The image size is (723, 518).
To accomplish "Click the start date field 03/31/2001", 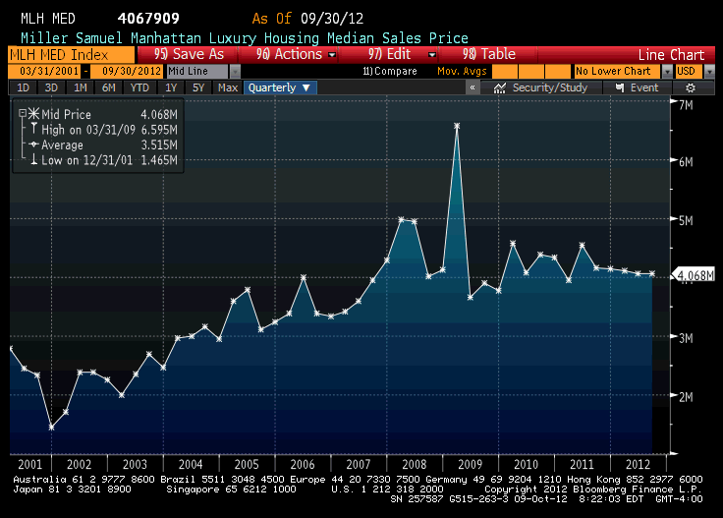I will 42,71.
